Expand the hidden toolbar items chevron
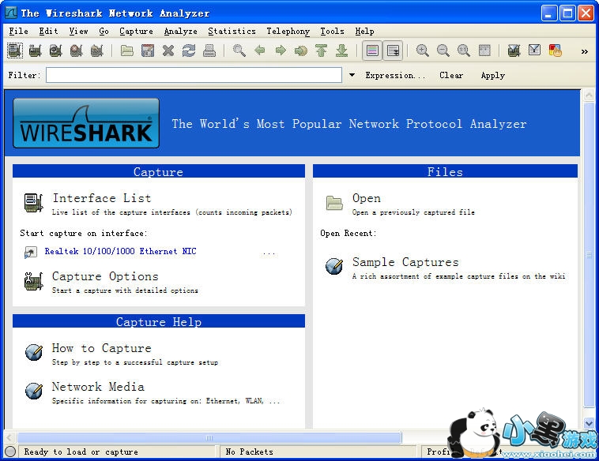Screen dimensions: 599x461 [x=585, y=51]
